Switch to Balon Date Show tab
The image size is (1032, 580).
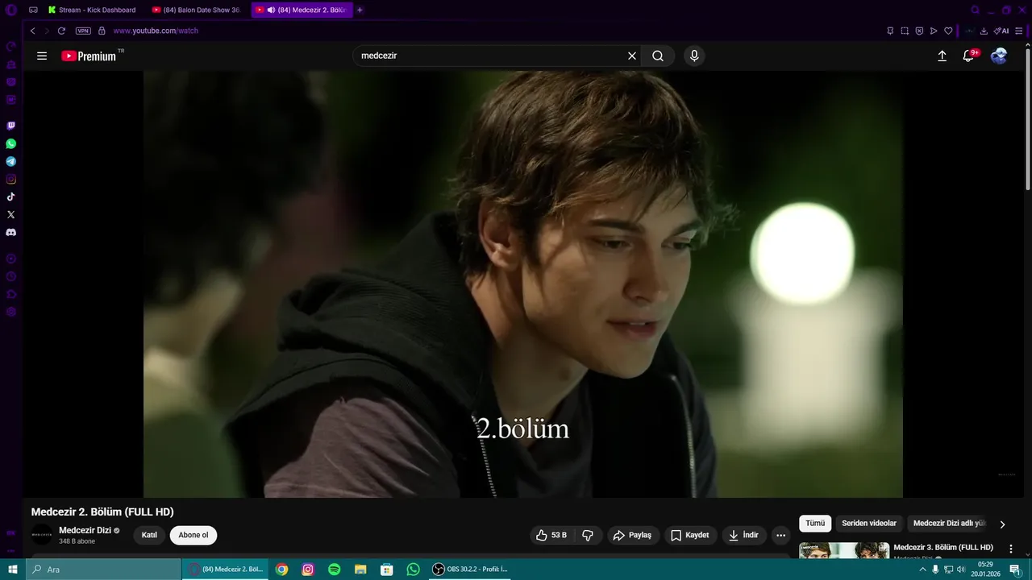click(196, 10)
